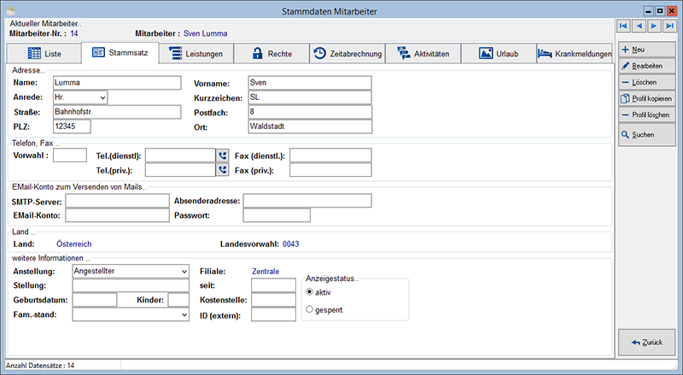Jump to last employee record
Image resolution: width=683 pixels, height=375 pixels.
click(669, 26)
